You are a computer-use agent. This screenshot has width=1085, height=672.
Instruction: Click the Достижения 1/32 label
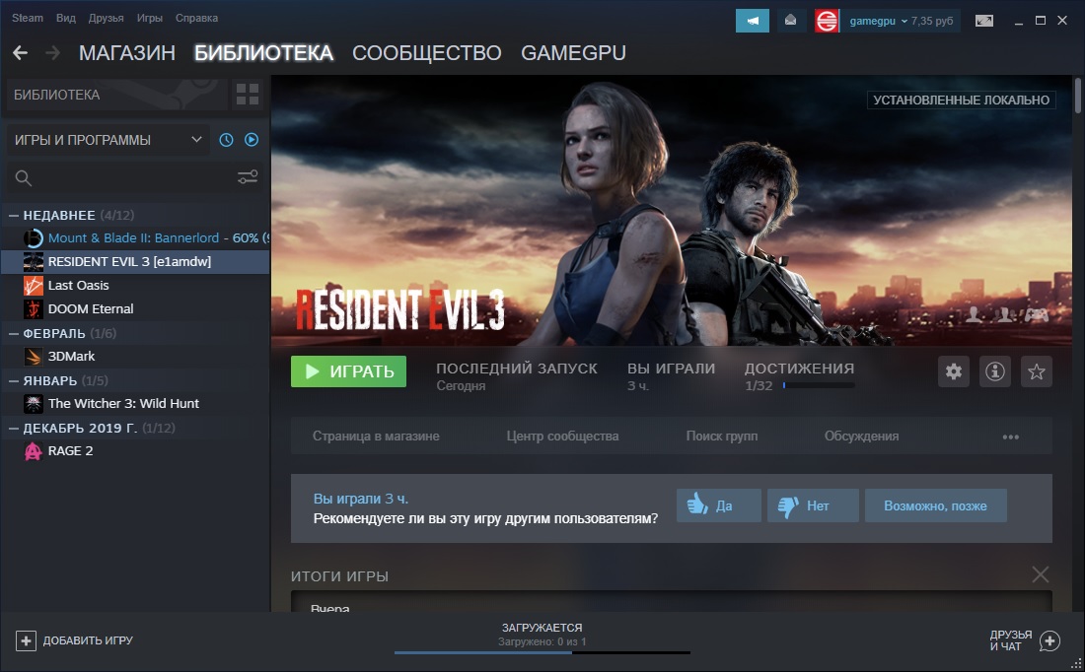[799, 376]
